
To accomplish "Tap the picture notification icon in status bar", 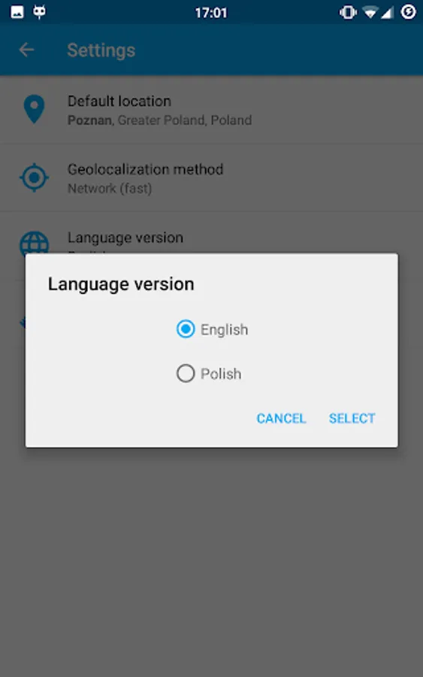I will click(x=17, y=12).
